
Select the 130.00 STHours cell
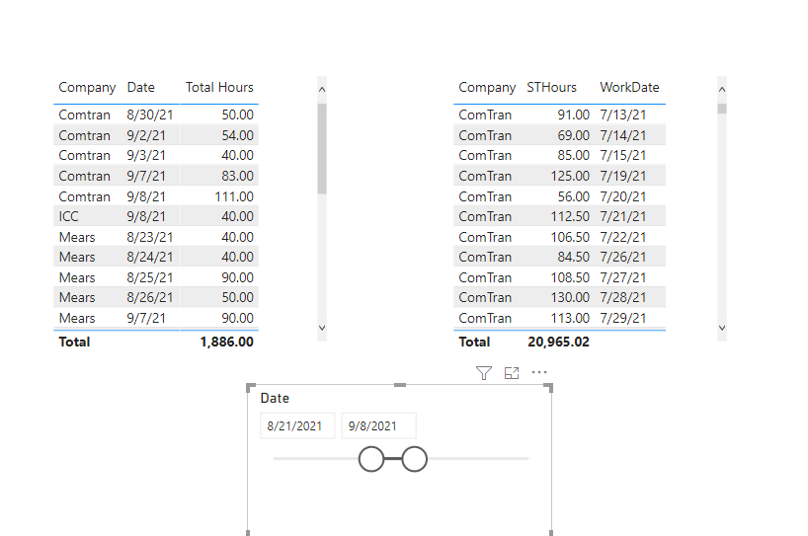pyautogui.click(x=570, y=297)
